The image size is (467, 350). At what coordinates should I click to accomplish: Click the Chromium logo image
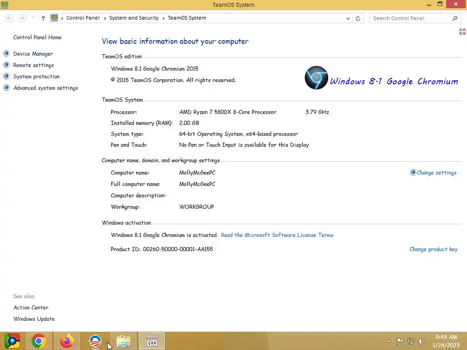point(317,77)
